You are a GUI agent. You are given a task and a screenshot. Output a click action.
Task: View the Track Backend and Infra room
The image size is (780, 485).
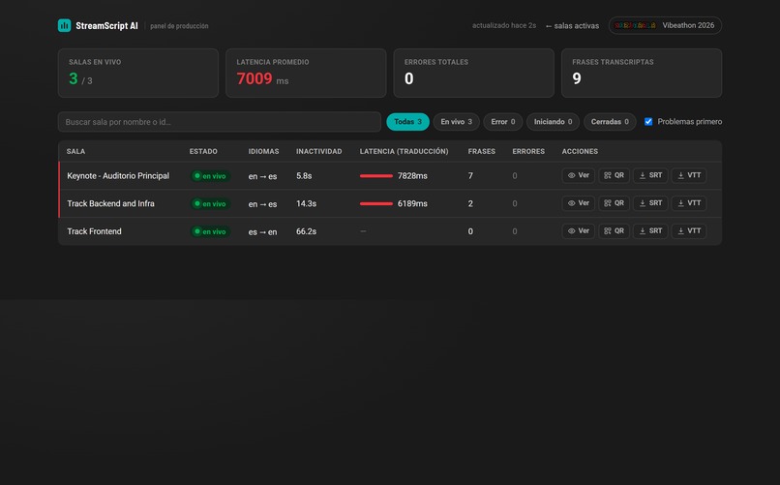point(578,203)
